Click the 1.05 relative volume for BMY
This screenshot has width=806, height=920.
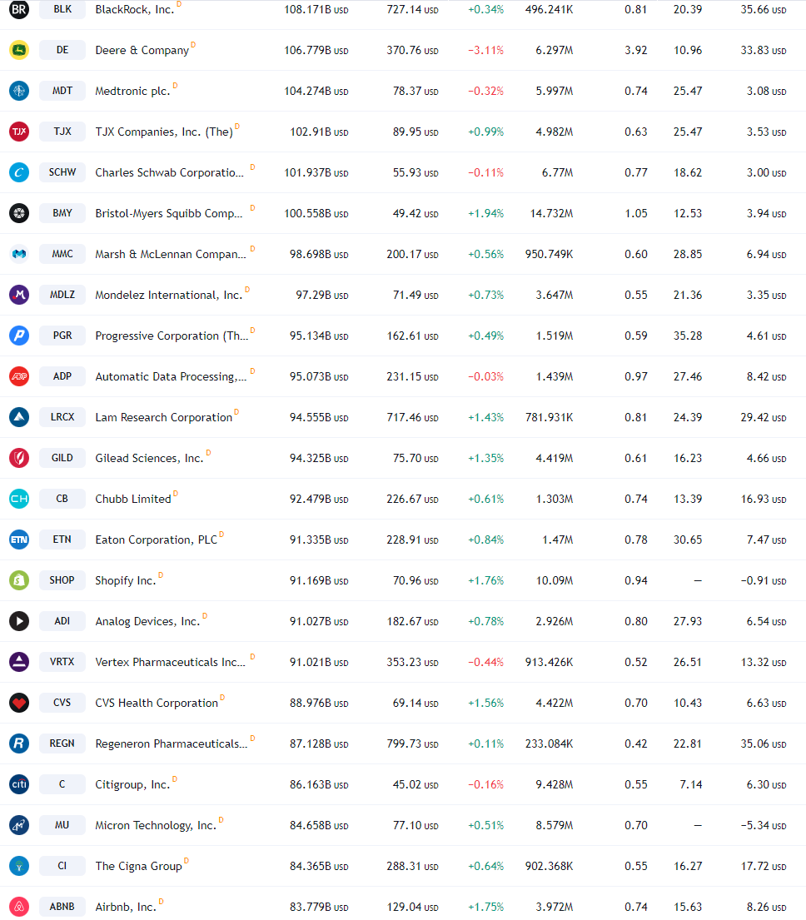tap(636, 214)
